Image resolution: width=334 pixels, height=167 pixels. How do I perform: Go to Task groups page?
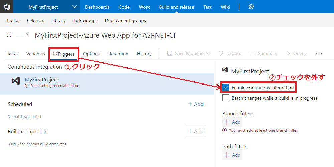click(x=85, y=20)
